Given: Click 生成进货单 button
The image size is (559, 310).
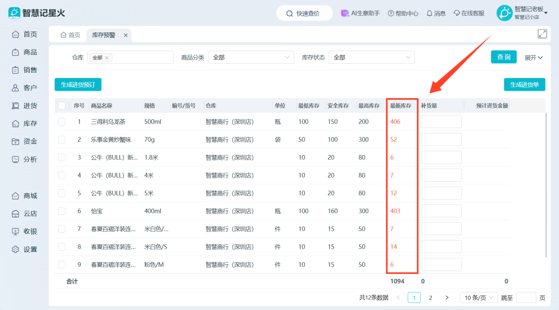Looking at the screenshot, I should click(x=525, y=85).
